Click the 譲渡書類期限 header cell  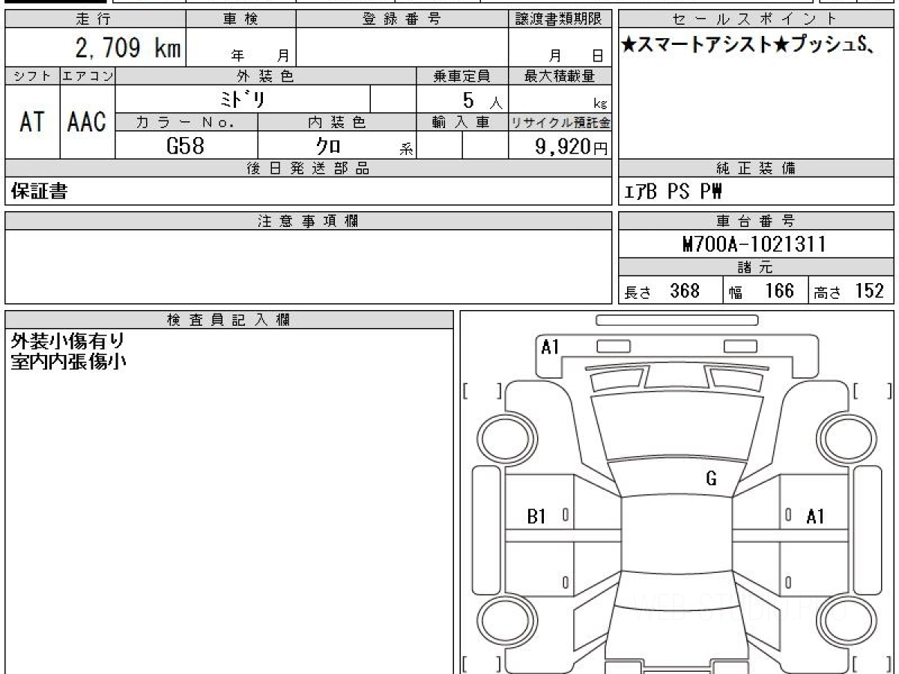[x=560, y=19]
